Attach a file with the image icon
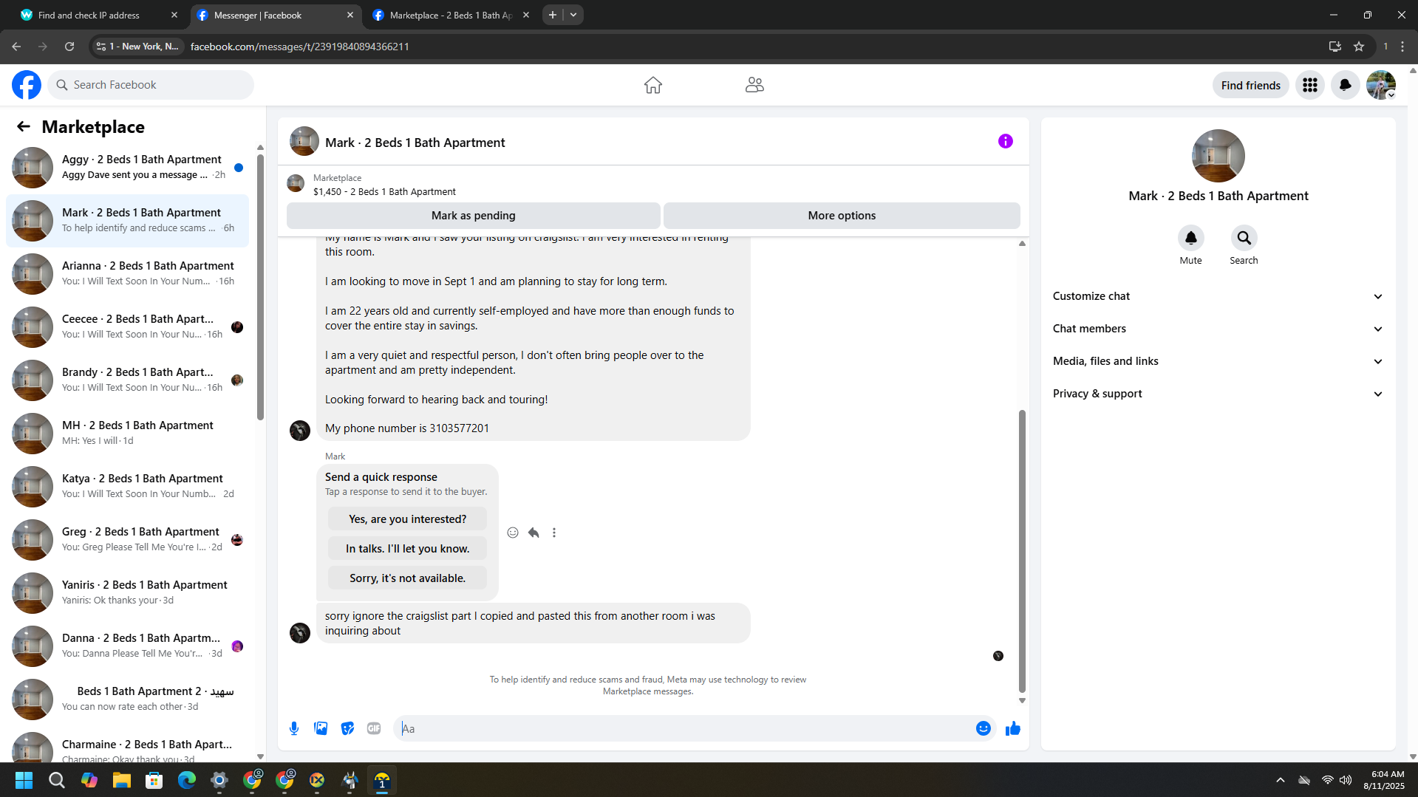 point(321,728)
